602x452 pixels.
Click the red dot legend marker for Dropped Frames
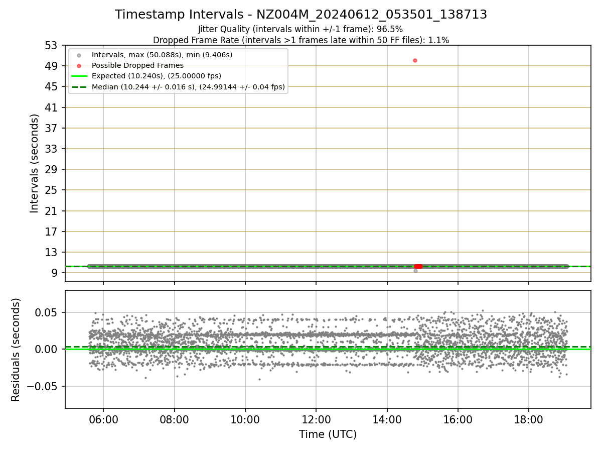(x=79, y=65)
